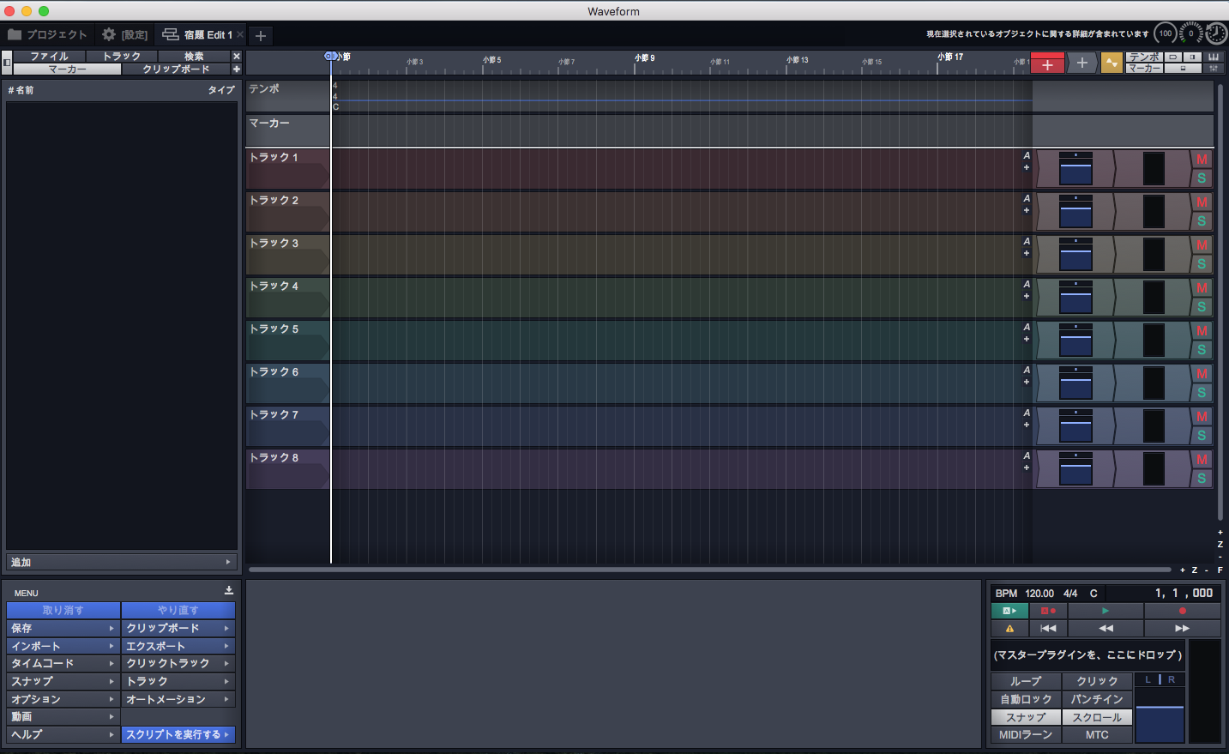Viewport: 1229px width, 754px height.
Task: Click the red add-track plus button
Action: 1047,63
